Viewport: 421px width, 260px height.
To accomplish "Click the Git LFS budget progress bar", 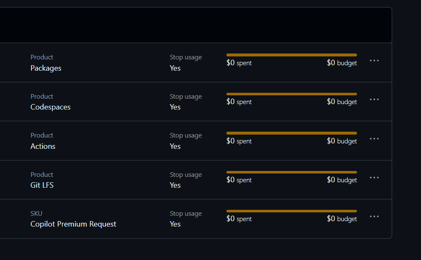I will [291, 172].
